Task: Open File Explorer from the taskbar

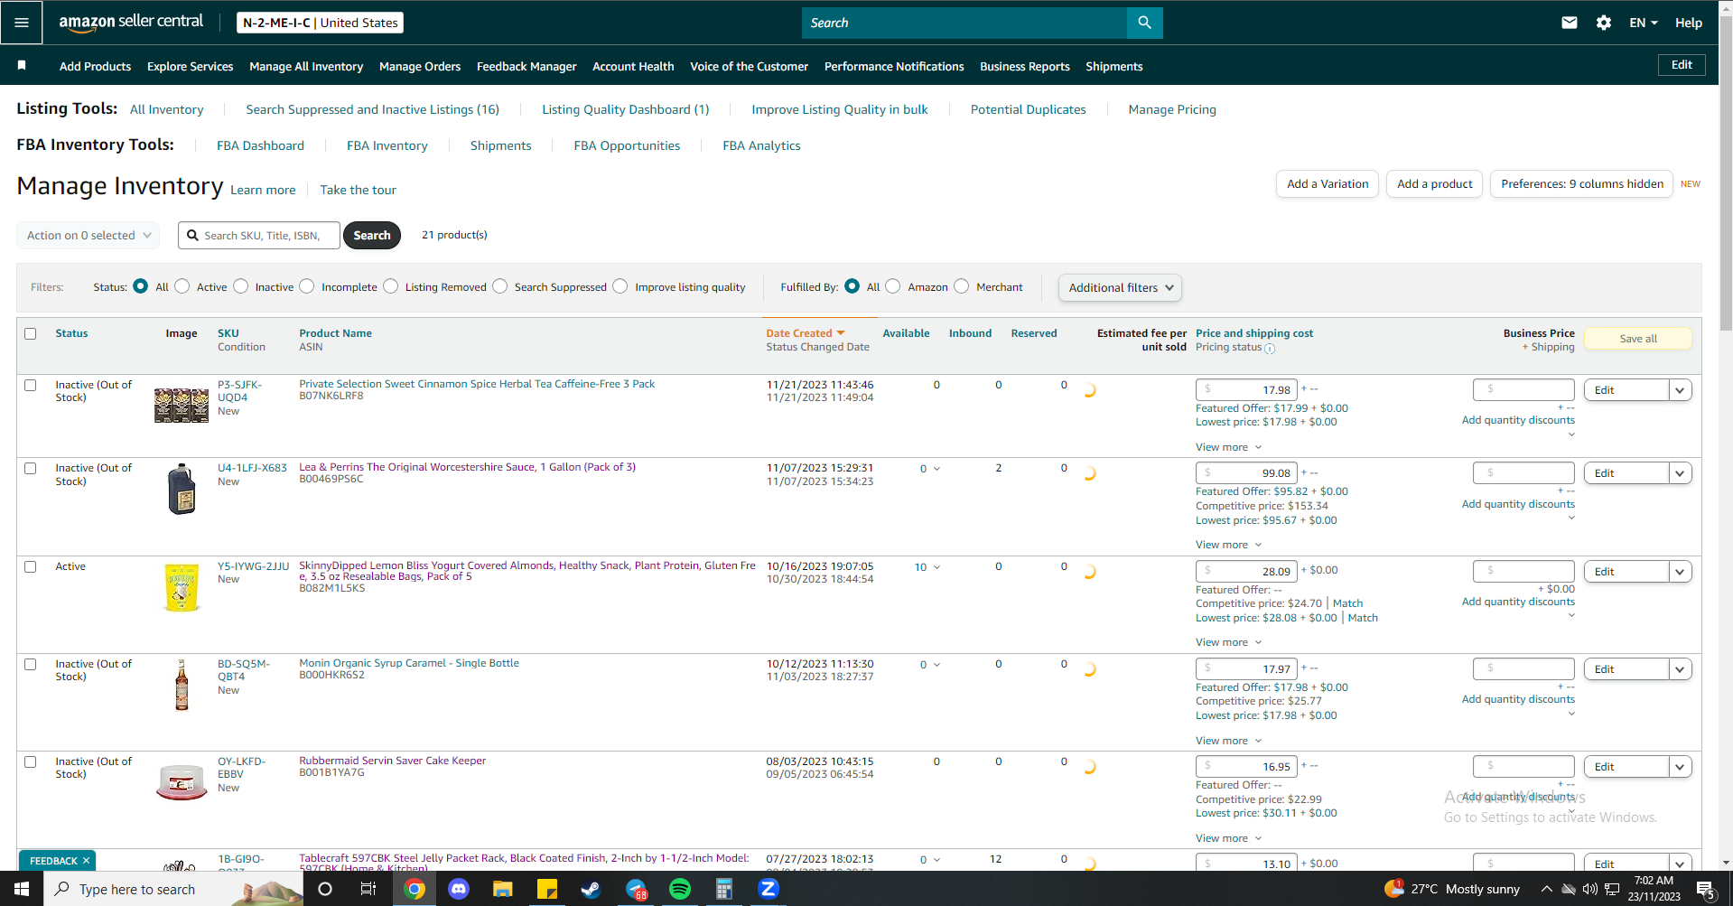Action: [x=503, y=889]
